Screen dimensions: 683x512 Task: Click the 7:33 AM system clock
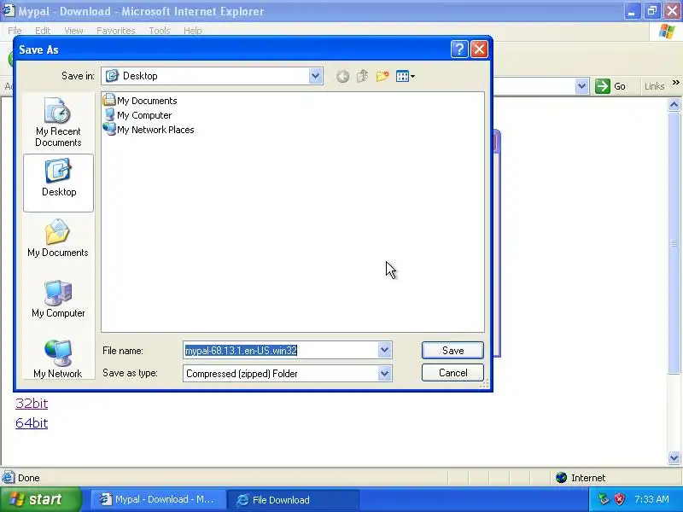click(x=651, y=499)
